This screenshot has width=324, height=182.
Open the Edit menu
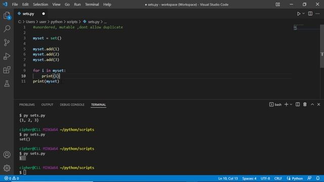(x=25, y=5)
